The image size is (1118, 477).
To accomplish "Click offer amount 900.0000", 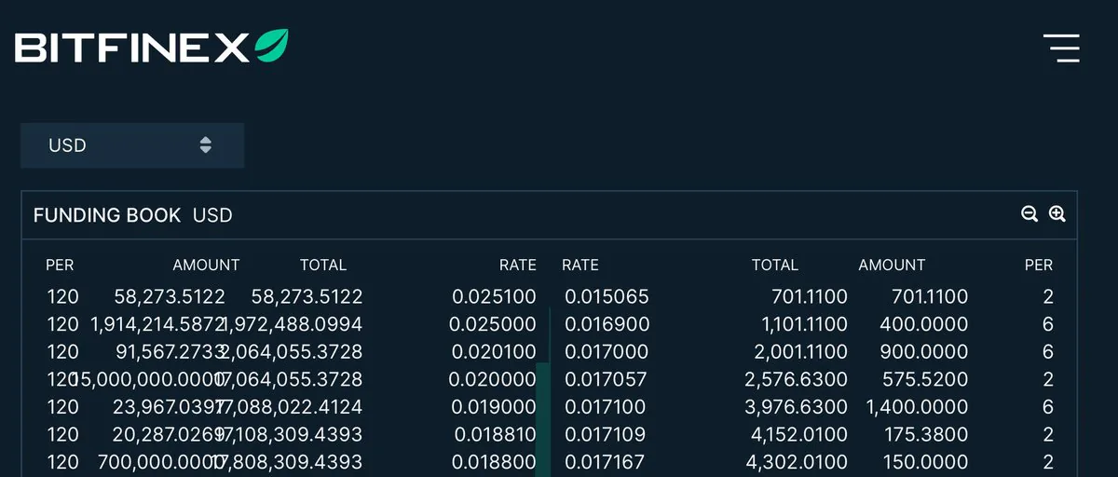I will click(x=924, y=352).
